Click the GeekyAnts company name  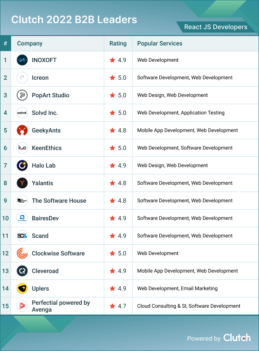[46, 130]
